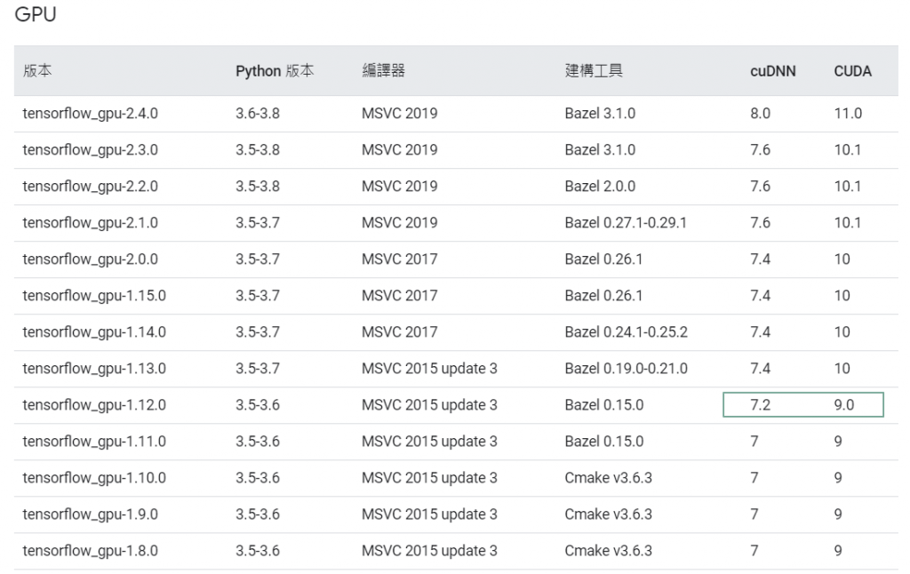Select the tensorflow_gpu-1.11.0 cell
The width and height of the screenshot is (910, 574).
[94, 442]
